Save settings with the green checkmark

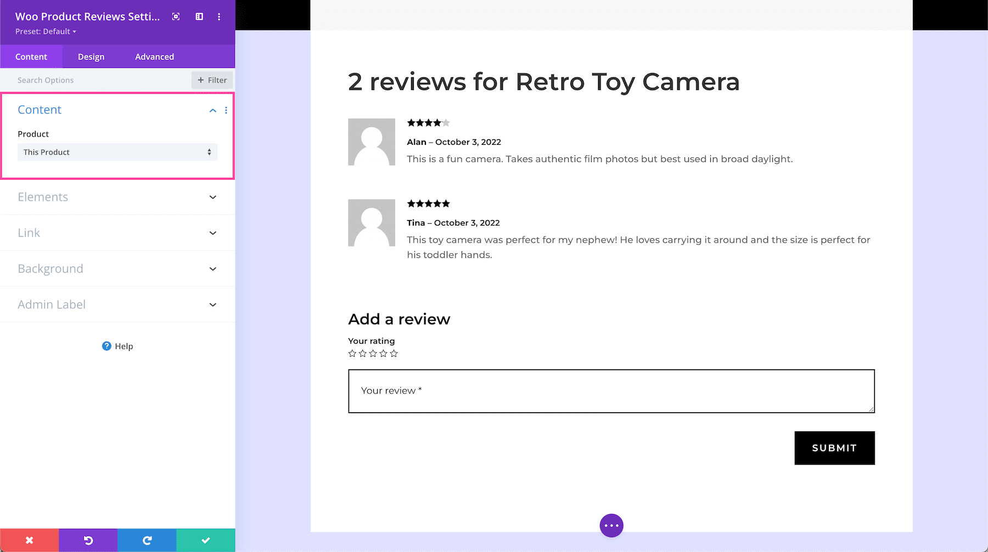pyautogui.click(x=205, y=540)
